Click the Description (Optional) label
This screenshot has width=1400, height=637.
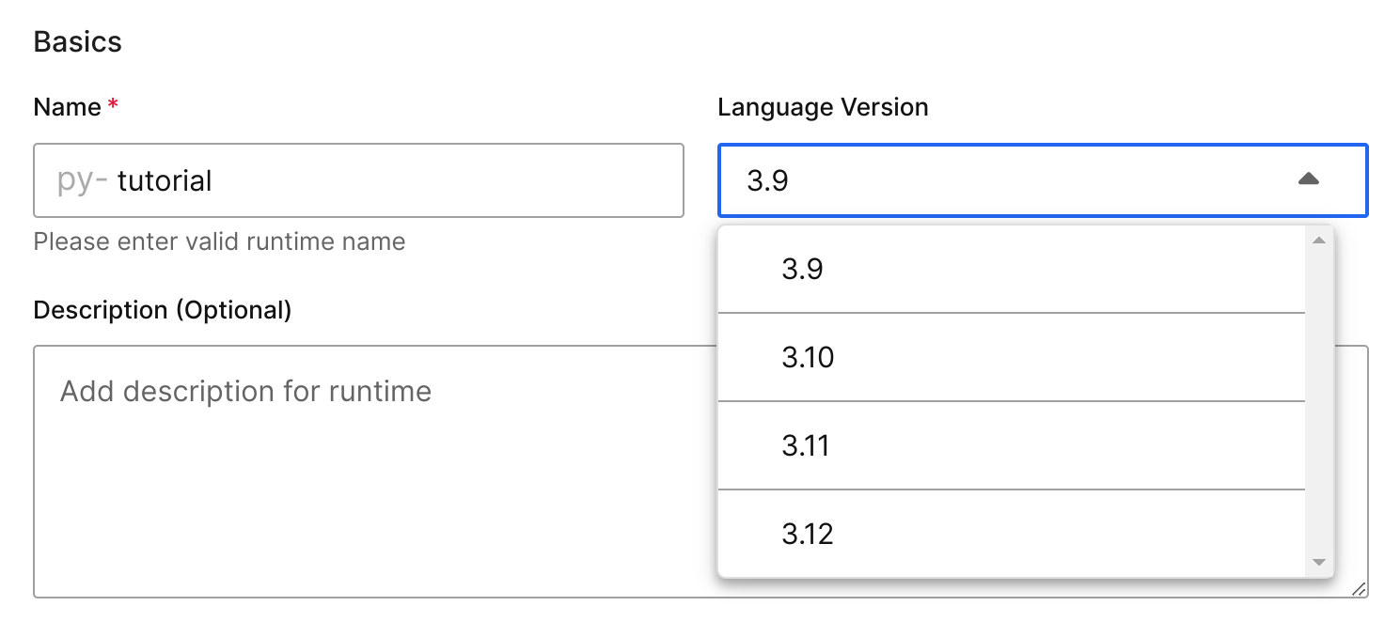click(x=162, y=310)
